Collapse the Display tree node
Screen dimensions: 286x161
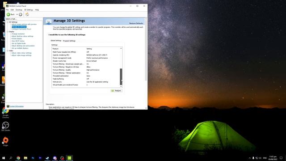[8, 32]
